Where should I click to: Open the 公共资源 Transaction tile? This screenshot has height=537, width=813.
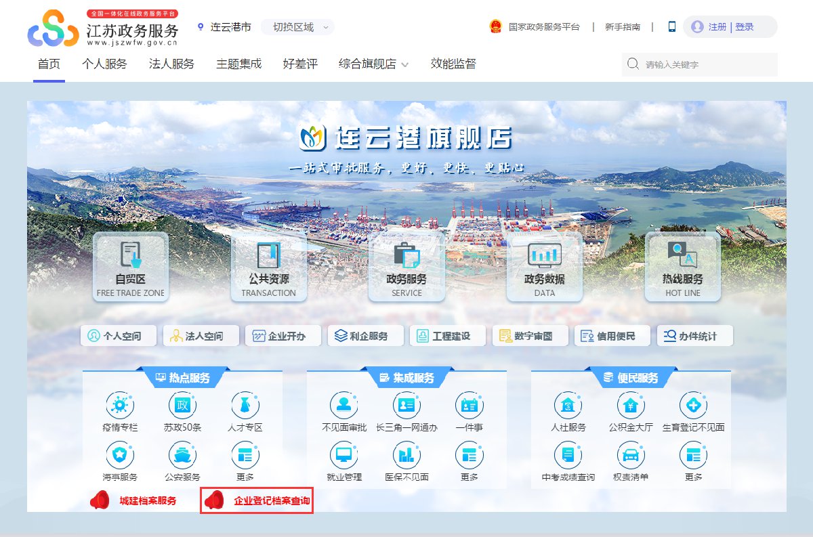pyautogui.click(x=269, y=267)
